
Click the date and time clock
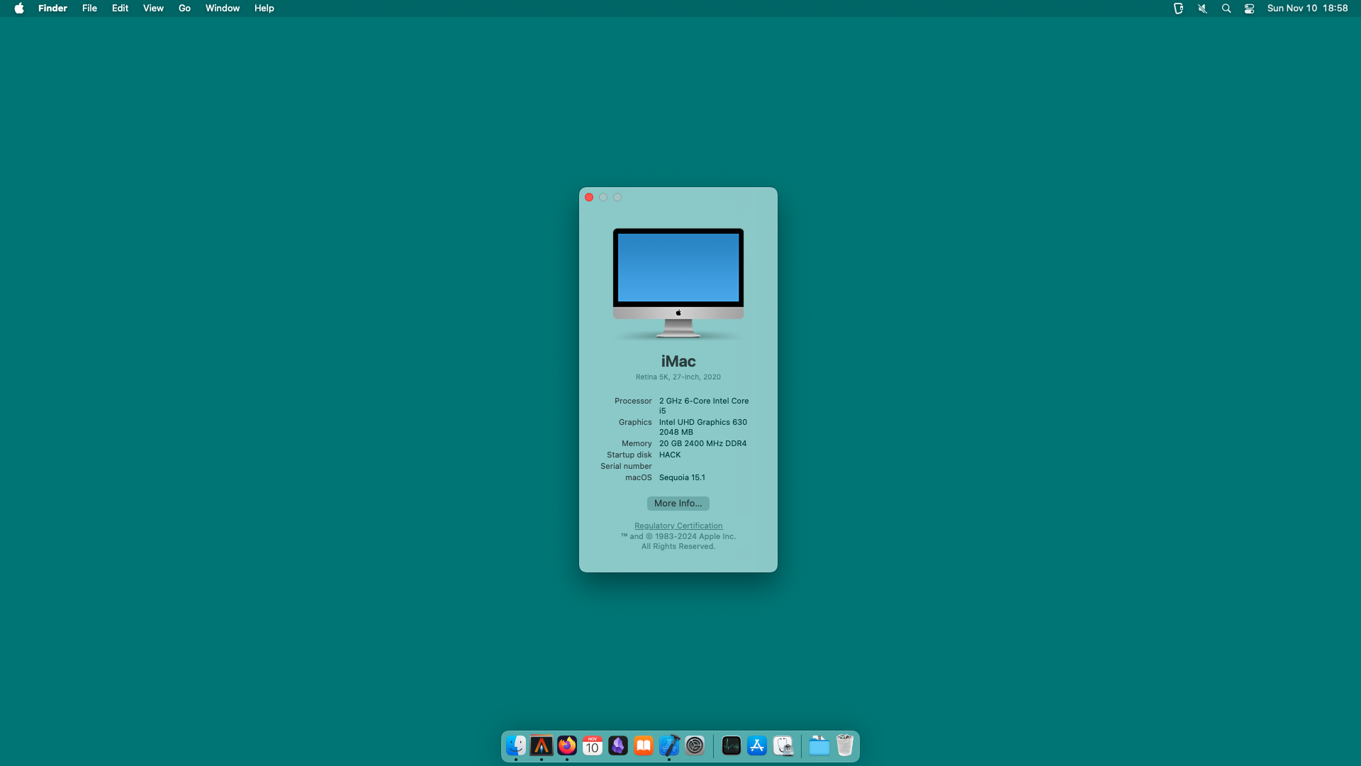[1307, 9]
